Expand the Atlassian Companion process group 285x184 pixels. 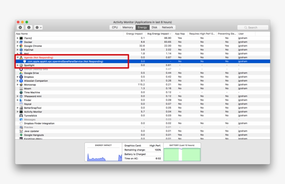pyautogui.click(x=18, y=81)
